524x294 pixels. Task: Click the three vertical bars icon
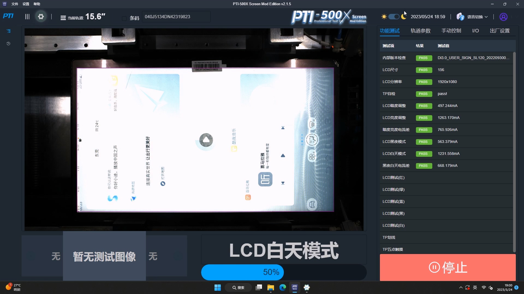(27, 17)
